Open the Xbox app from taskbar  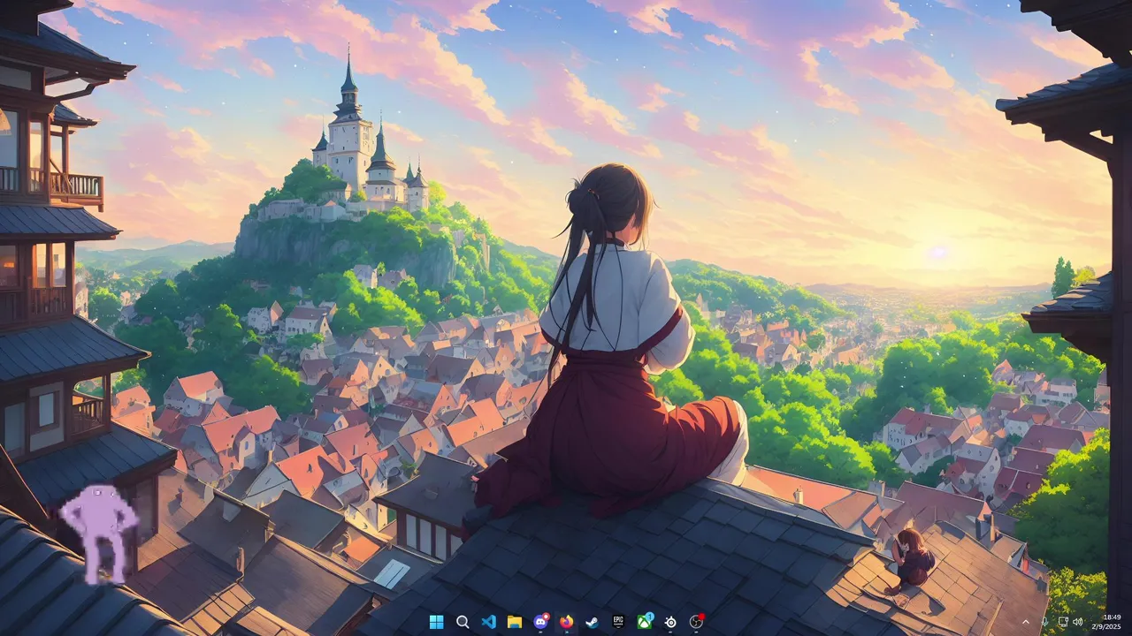click(645, 622)
